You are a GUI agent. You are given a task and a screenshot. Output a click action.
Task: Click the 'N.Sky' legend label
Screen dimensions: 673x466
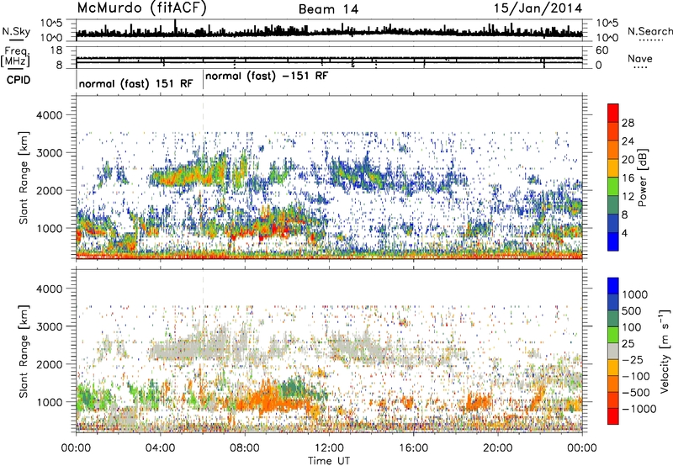pyautogui.click(x=16, y=31)
